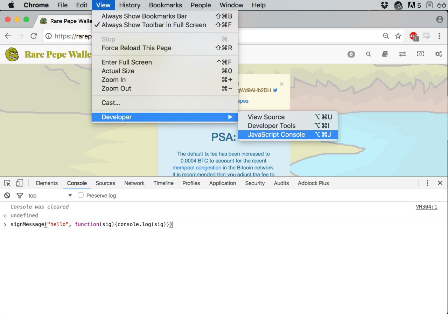Click the browser back arrow
Viewport: 448px width, 314px height.
pos(8,36)
